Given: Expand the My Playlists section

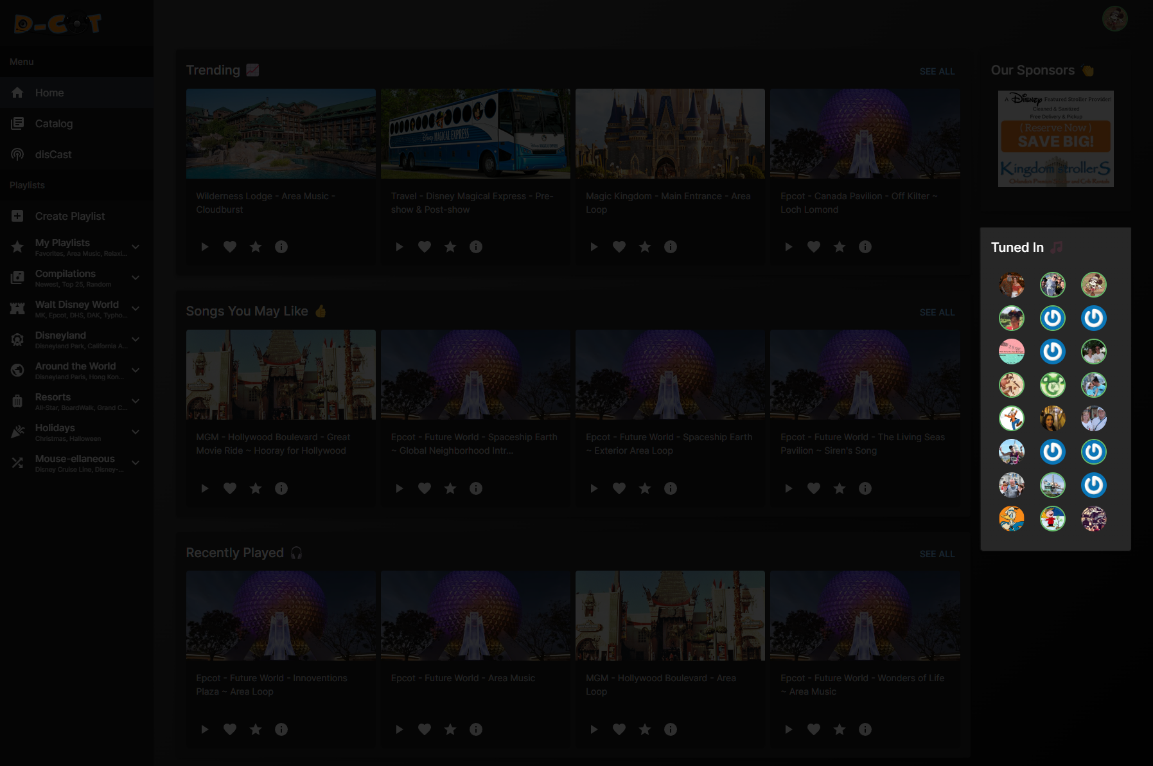Looking at the screenshot, I should pos(136,247).
